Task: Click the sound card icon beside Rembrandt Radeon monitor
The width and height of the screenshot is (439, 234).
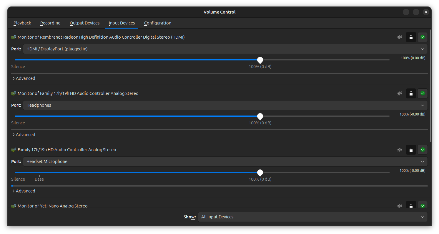Action: (x=14, y=37)
